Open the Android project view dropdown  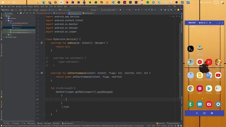pos(9,13)
